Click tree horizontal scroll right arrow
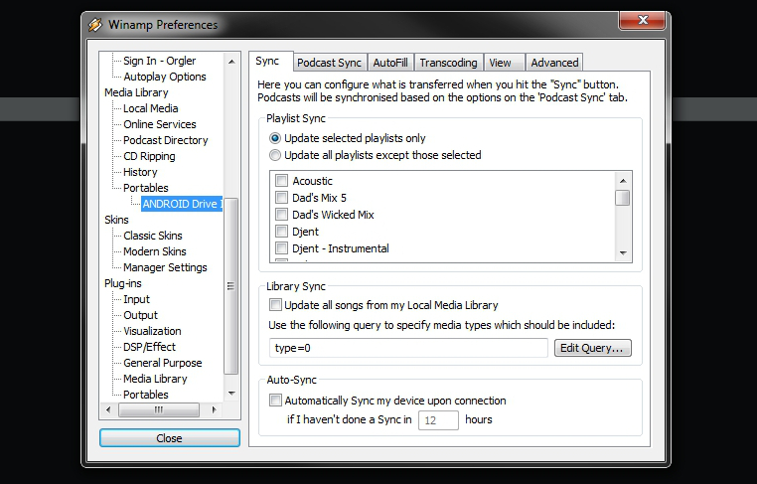Screen dimensions: 757x484 point(215,410)
